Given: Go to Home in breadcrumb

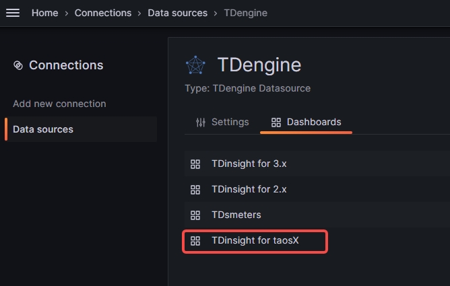Looking at the screenshot, I should pyautogui.click(x=44, y=13).
